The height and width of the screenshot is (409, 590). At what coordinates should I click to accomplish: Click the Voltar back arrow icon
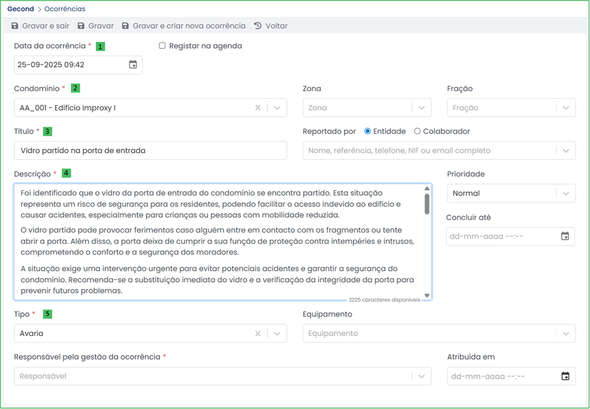(x=258, y=26)
